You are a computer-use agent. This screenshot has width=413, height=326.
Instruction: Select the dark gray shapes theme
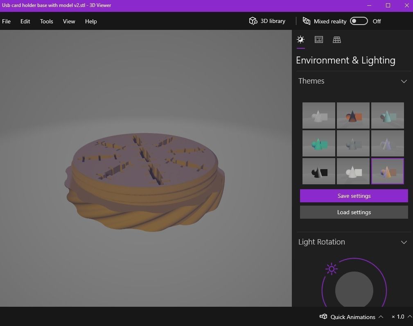[353, 143]
